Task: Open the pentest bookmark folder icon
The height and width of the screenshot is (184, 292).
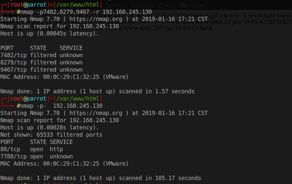Action: click(134, 5)
